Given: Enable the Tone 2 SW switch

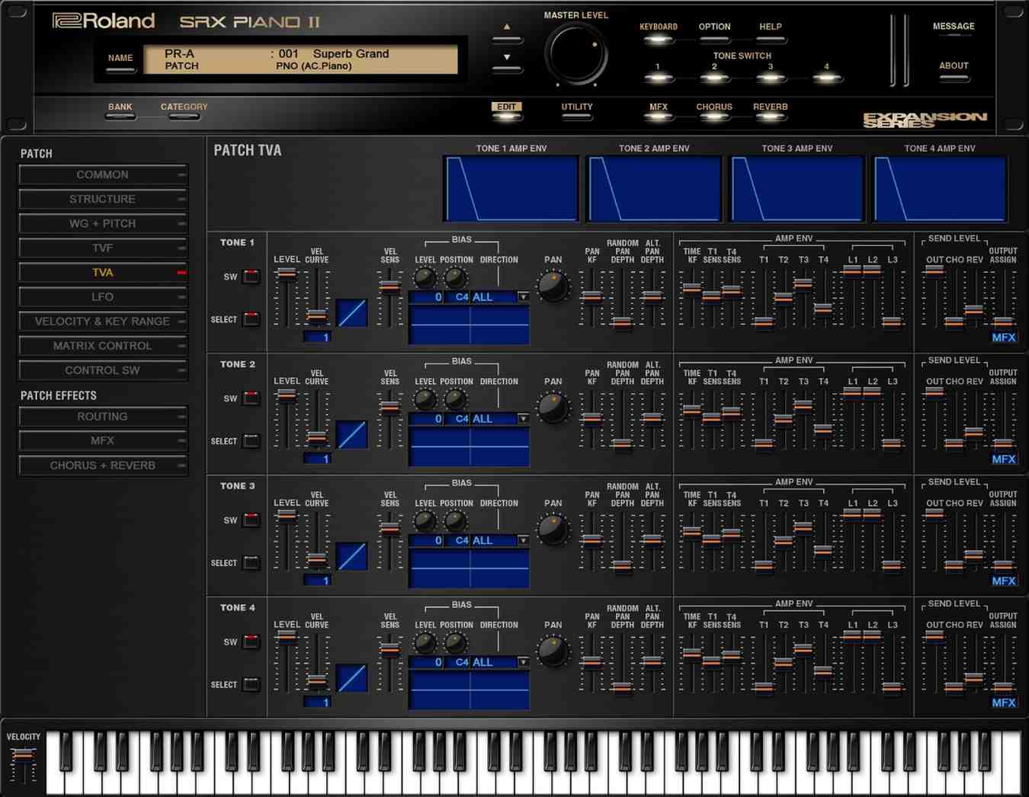Looking at the screenshot, I should [250, 398].
